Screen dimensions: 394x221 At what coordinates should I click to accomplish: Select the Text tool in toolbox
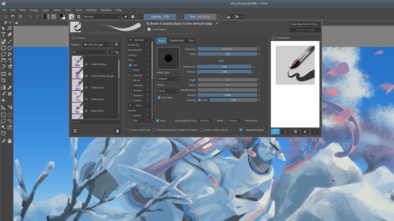tap(3, 35)
